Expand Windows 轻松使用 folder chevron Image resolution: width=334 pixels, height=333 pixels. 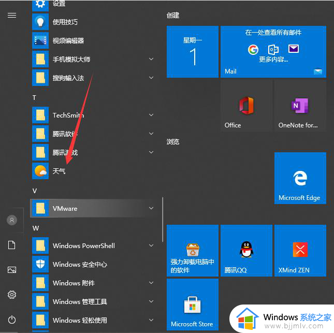click(151, 320)
